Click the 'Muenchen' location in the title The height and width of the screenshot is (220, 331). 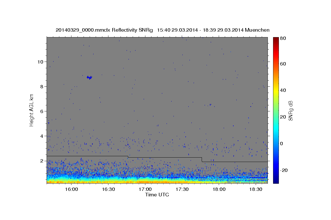point(257,30)
